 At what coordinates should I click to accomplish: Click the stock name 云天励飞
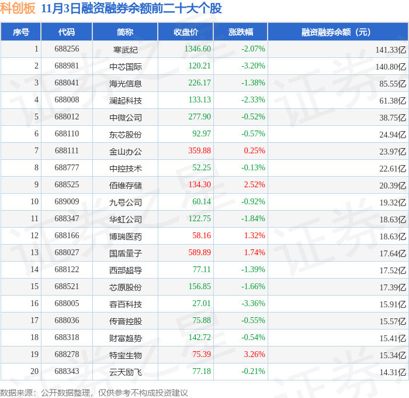(126, 372)
